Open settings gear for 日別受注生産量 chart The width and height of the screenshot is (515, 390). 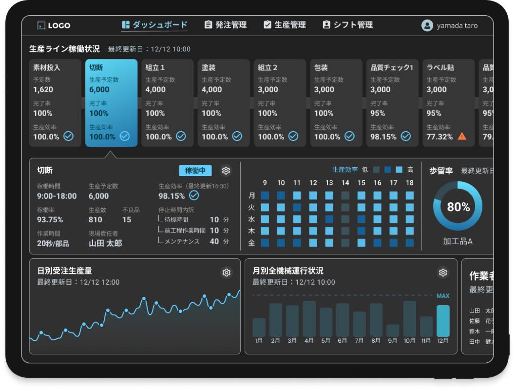[226, 273]
